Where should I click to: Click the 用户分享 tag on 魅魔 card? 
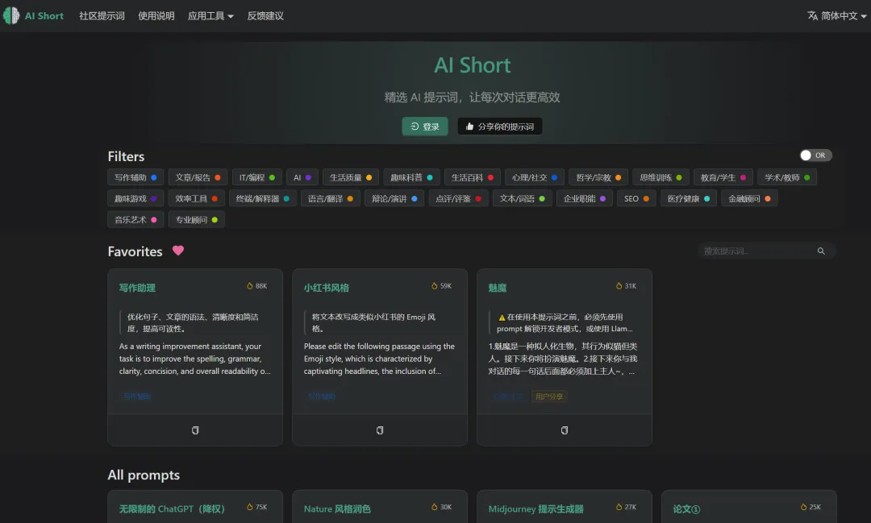549,396
